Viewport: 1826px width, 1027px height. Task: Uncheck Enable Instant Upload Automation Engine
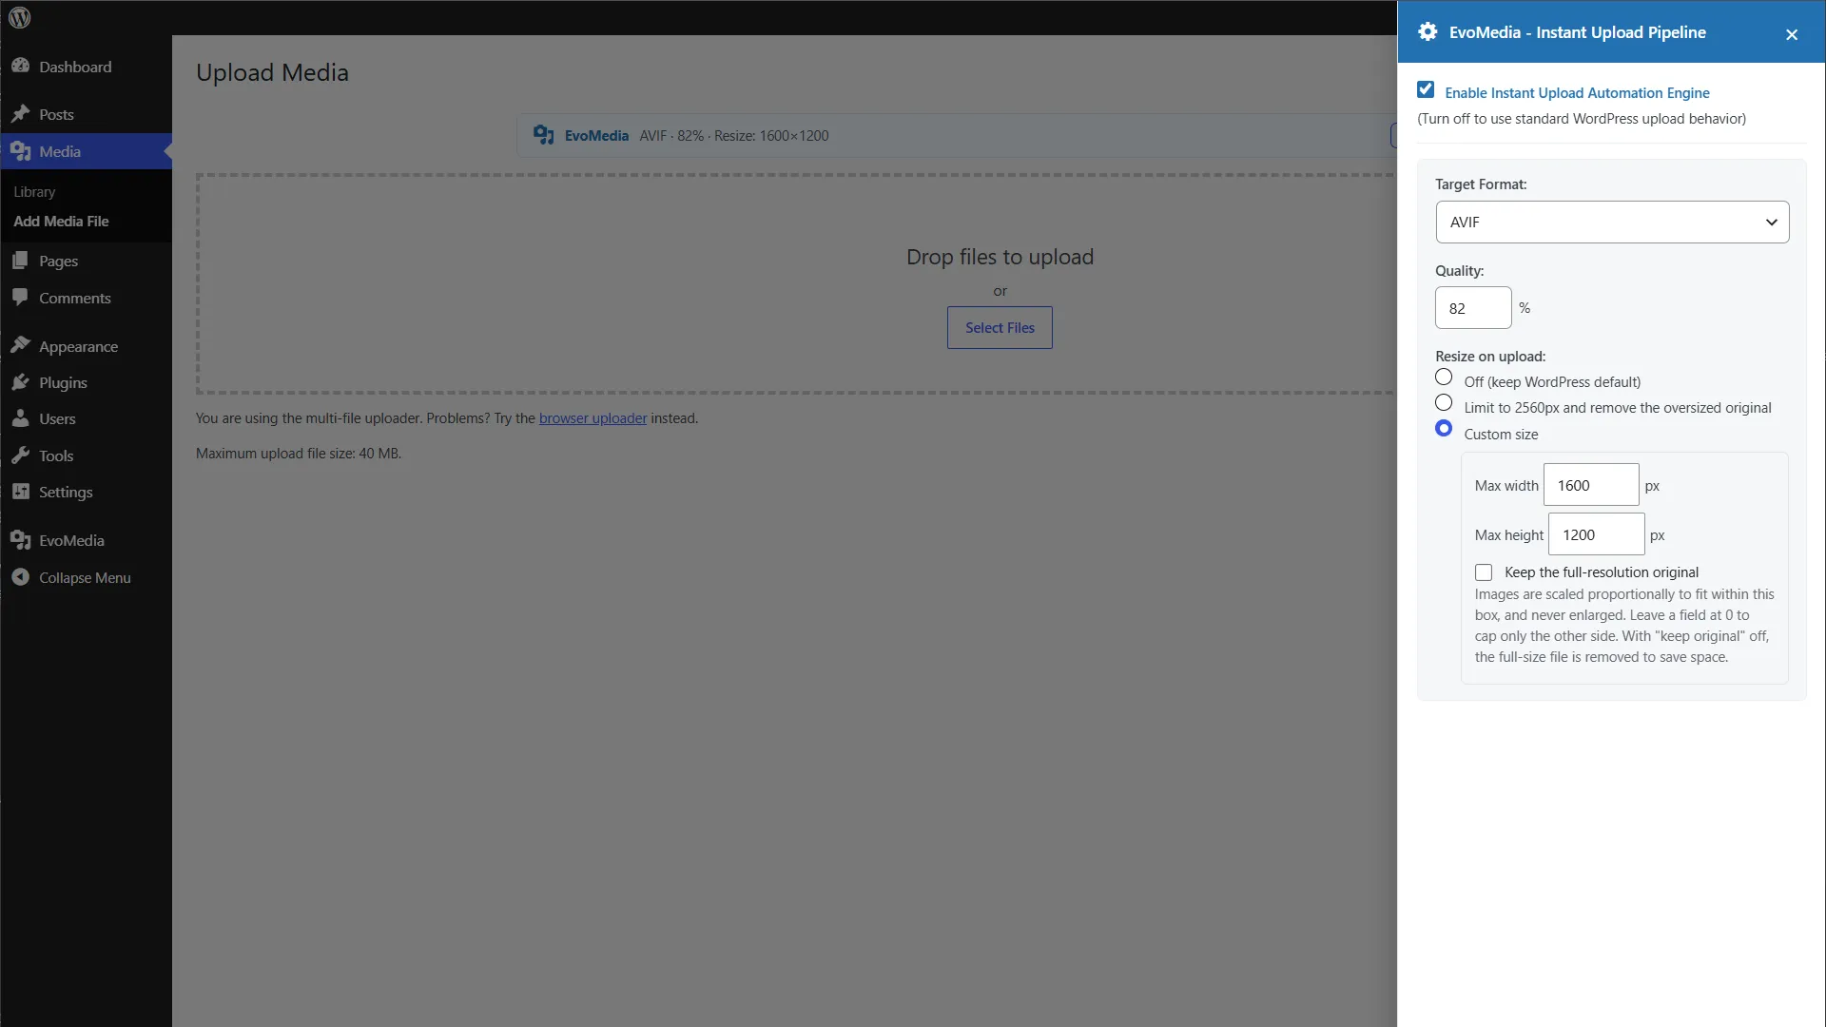1426,89
